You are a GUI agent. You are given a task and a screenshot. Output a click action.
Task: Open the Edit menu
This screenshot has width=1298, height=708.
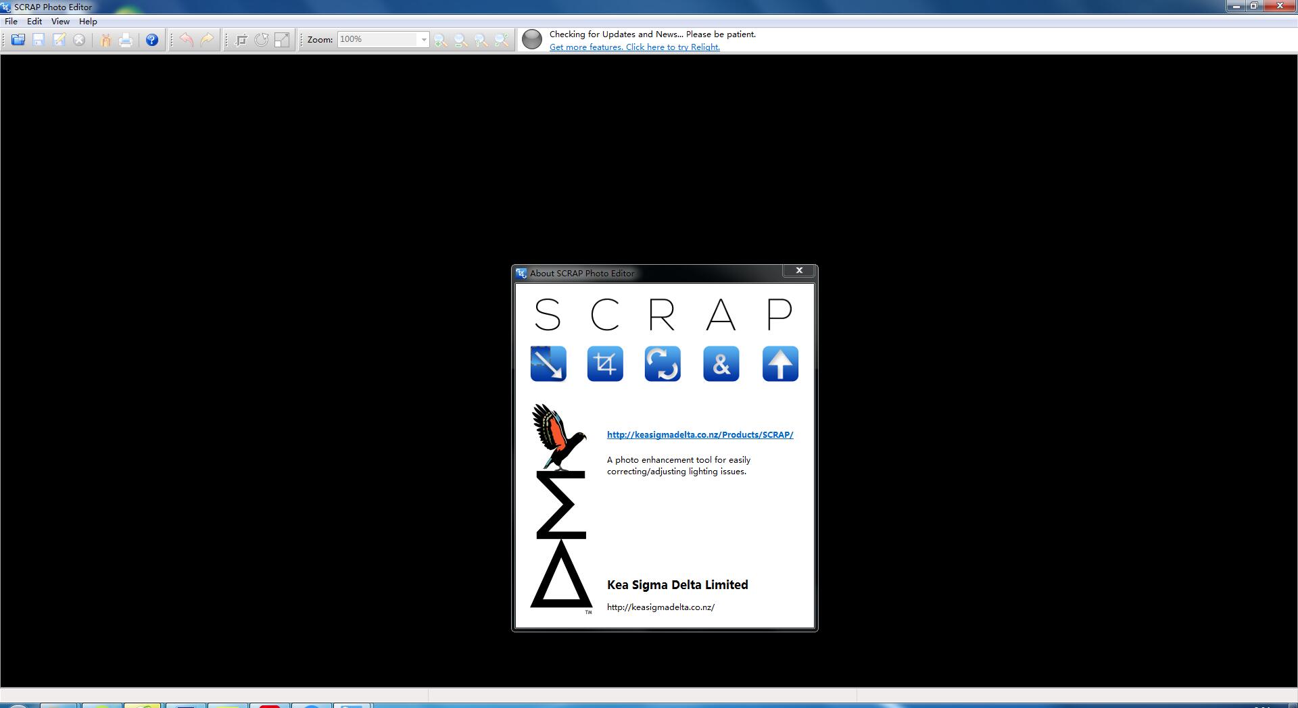click(34, 21)
